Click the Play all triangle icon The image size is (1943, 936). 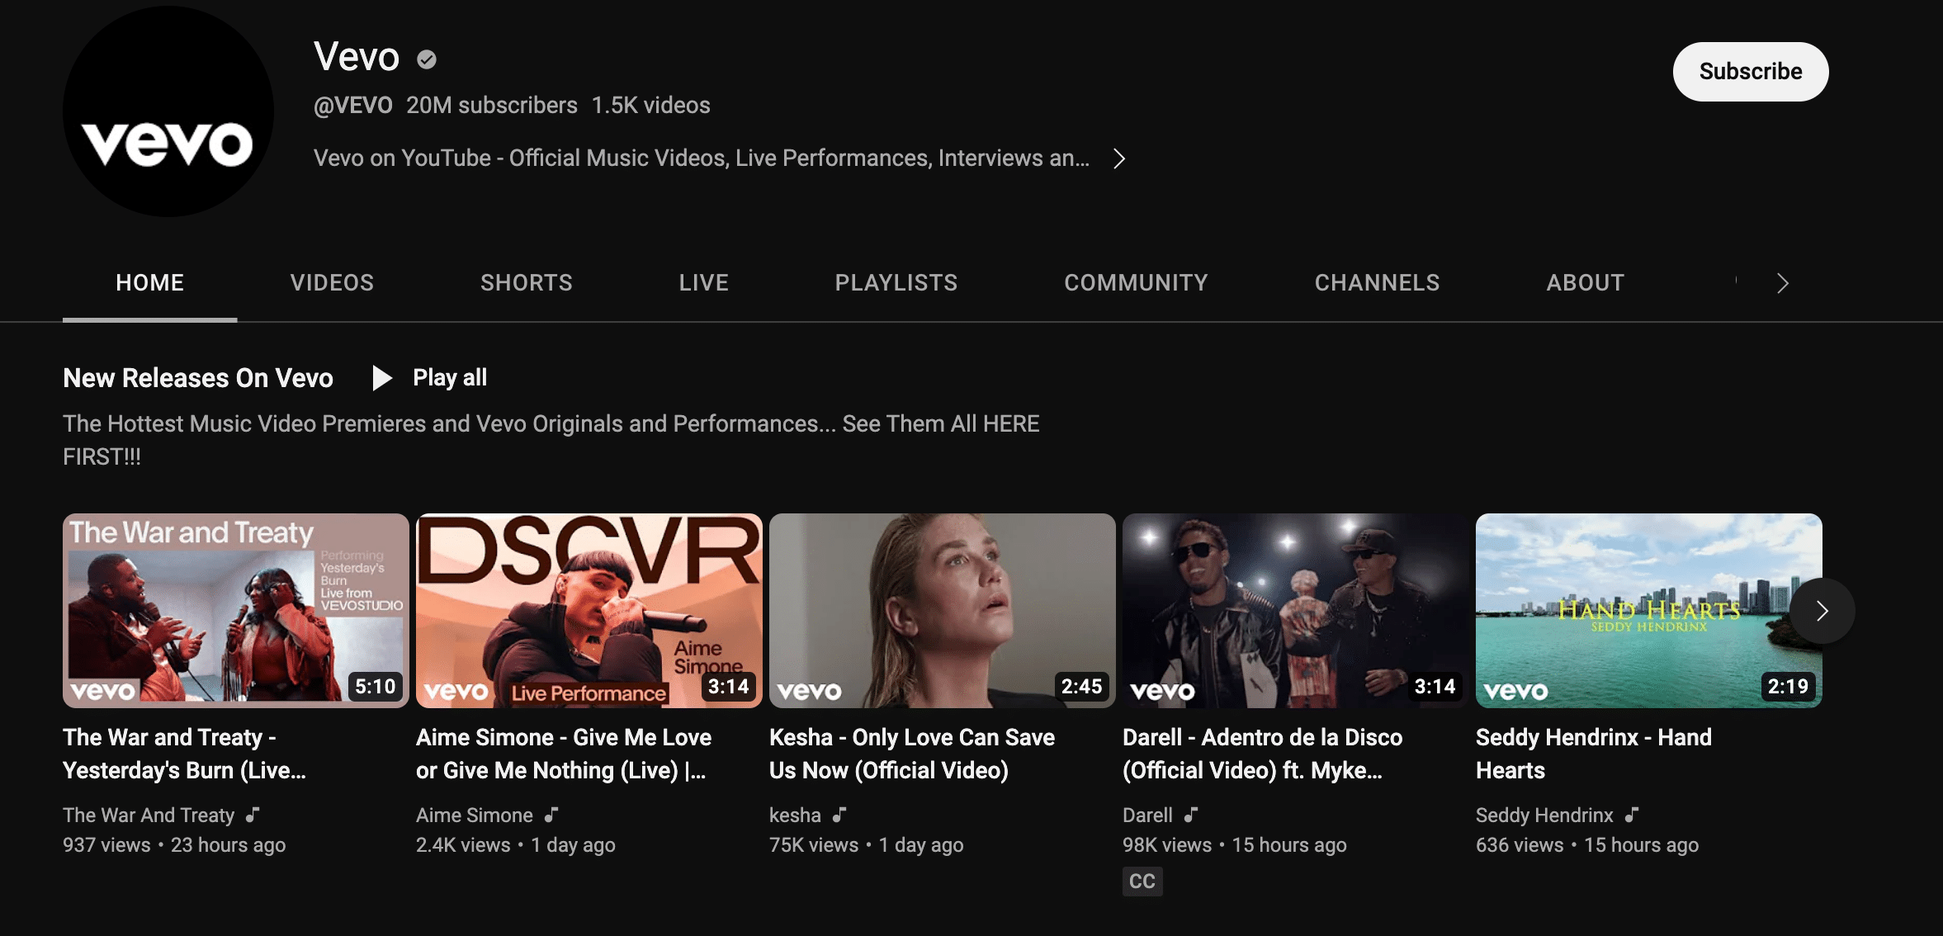382,378
